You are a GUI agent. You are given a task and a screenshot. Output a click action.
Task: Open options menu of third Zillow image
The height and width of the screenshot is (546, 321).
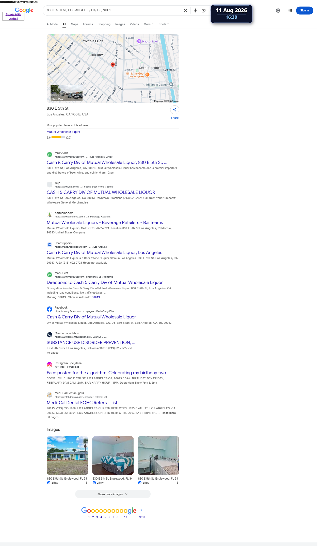[177, 483]
